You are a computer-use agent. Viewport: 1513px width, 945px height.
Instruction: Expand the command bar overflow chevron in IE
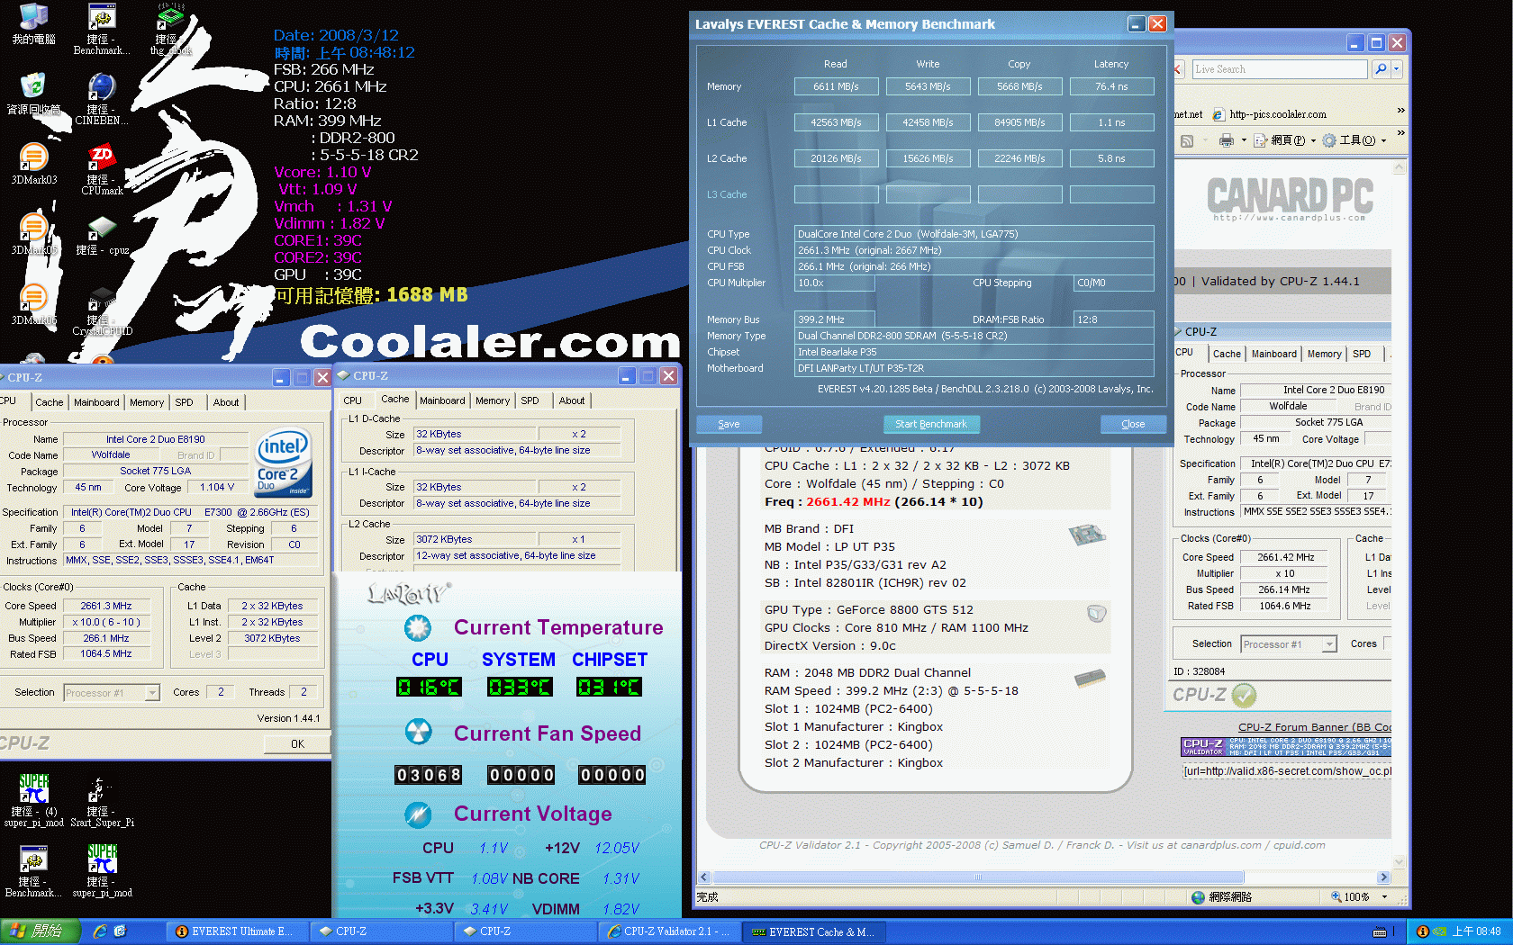pyautogui.click(x=1400, y=131)
